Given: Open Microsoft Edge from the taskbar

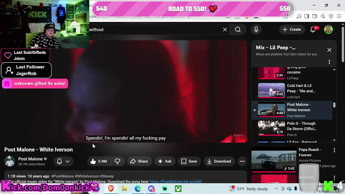Looking at the screenshot, I should click(x=138, y=189).
